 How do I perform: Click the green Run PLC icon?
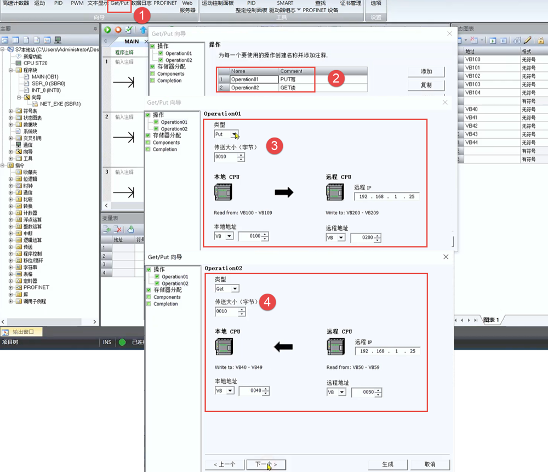pyautogui.click(x=107, y=30)
